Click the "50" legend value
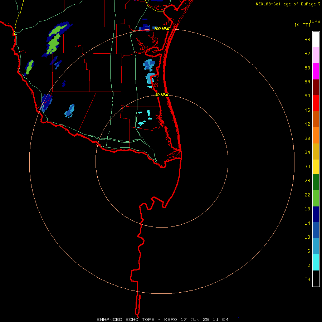The width and height of the screenshot is (322, 322). pyautogui.click(x=307, y=96)
